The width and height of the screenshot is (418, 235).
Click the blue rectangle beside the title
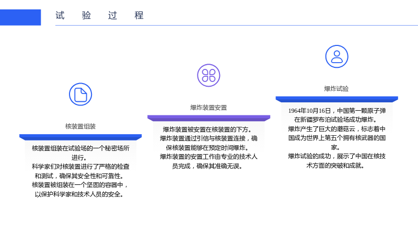pyautogui.click(x=20, y=17)
